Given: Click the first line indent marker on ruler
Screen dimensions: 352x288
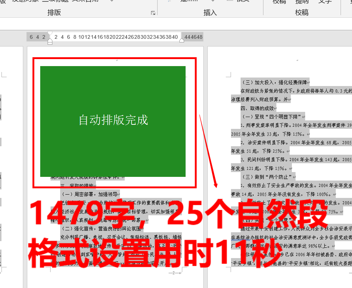Looking at the screenshot, I should (50, 33).
